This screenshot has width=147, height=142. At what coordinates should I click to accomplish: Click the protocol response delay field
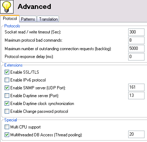tap(136, 57)
